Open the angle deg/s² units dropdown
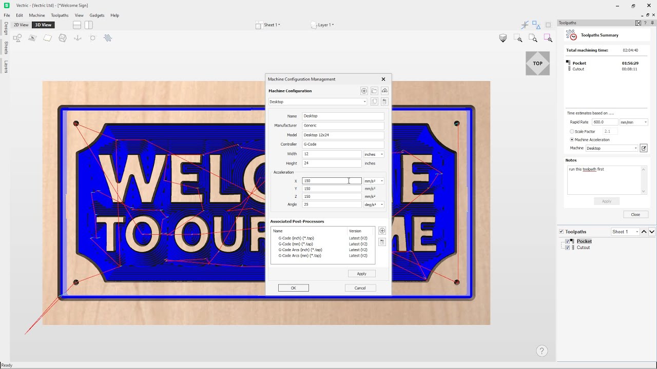The height and width of the screenshot is (369, 657). click(x=374, y=204)
